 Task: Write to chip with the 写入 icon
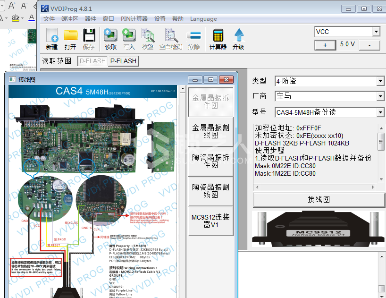coord(129,39)
